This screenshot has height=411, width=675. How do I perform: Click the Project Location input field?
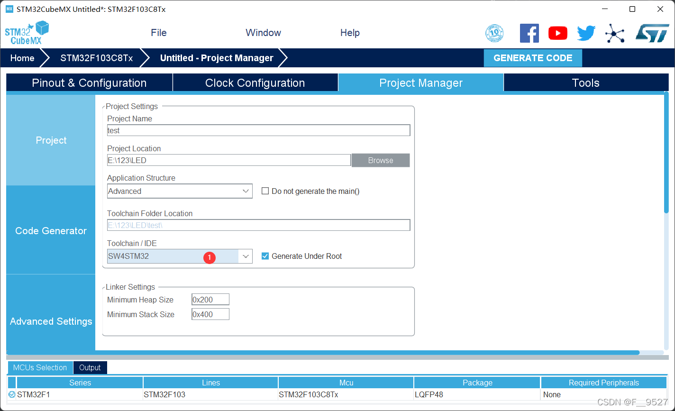[x=229, y=160]
